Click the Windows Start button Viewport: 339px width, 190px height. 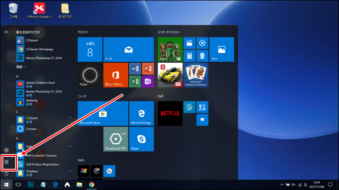point(6,185)
